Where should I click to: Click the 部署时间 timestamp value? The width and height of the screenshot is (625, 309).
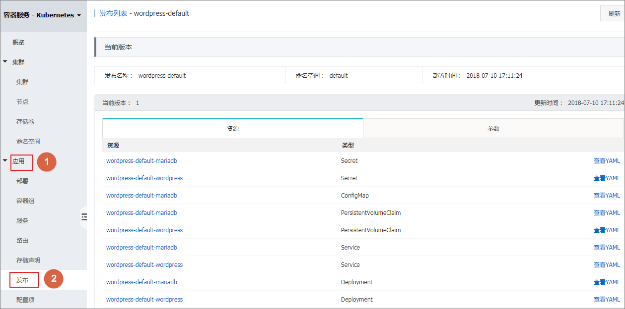pyautogui.click(x=494, y=76)
